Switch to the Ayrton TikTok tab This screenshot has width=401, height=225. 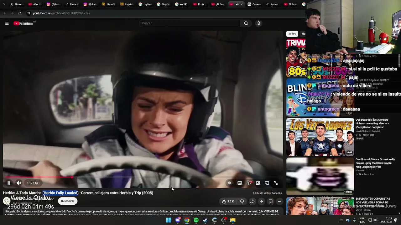click(272, 4)
